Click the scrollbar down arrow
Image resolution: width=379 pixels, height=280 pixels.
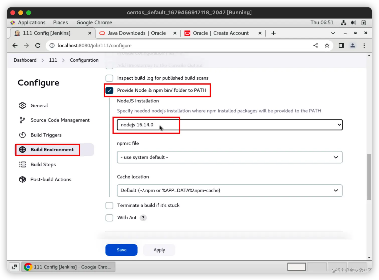369,257
